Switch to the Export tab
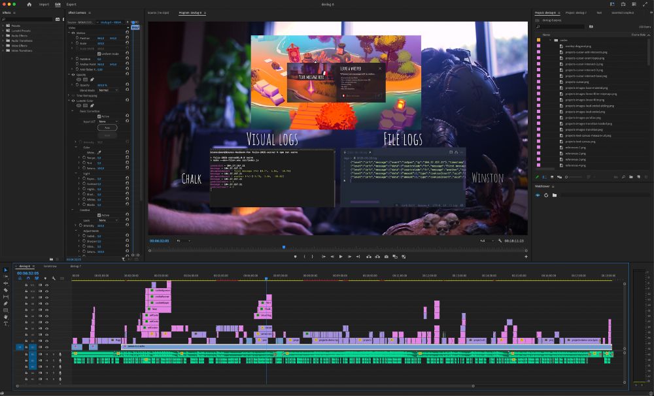The image size is (654, 396). (71, 4)
